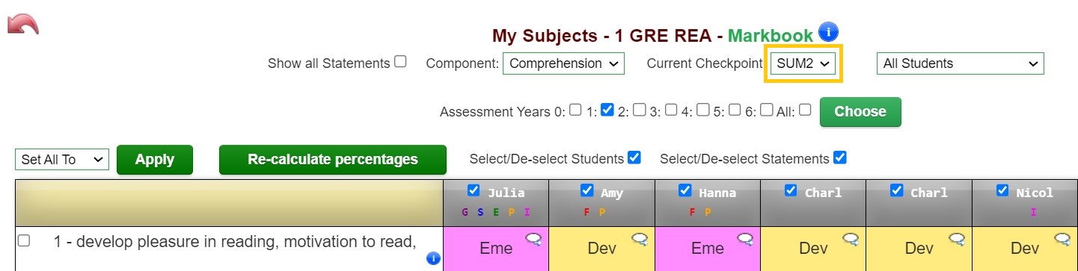Click info icon on statement 1 row
Viewport: 1078px width, 271px height.
point(433,259)
